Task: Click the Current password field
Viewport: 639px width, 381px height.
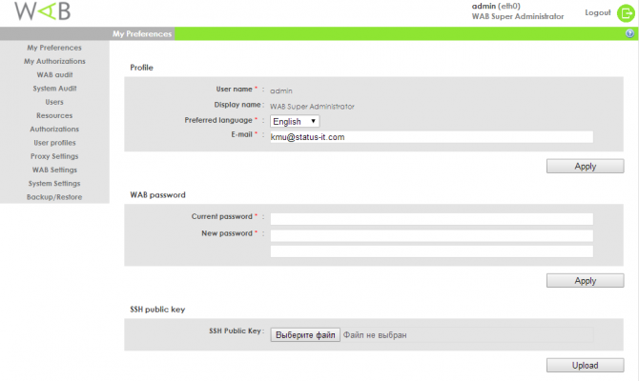Action: tap(432, 218)
